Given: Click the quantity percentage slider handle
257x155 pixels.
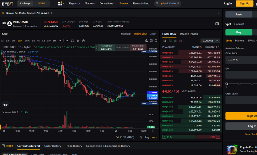Looking at the screenshot, I should [227, 84].
